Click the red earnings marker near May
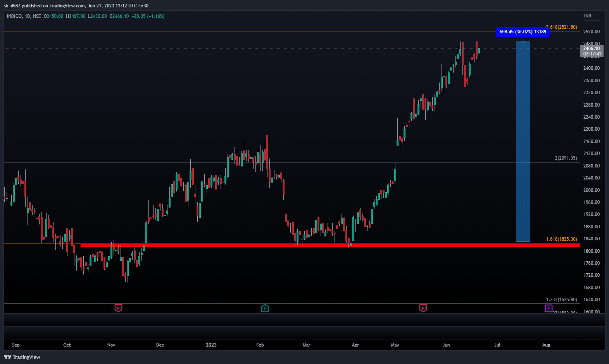Viewport: 609px width, 364px height. coord(423,308)
